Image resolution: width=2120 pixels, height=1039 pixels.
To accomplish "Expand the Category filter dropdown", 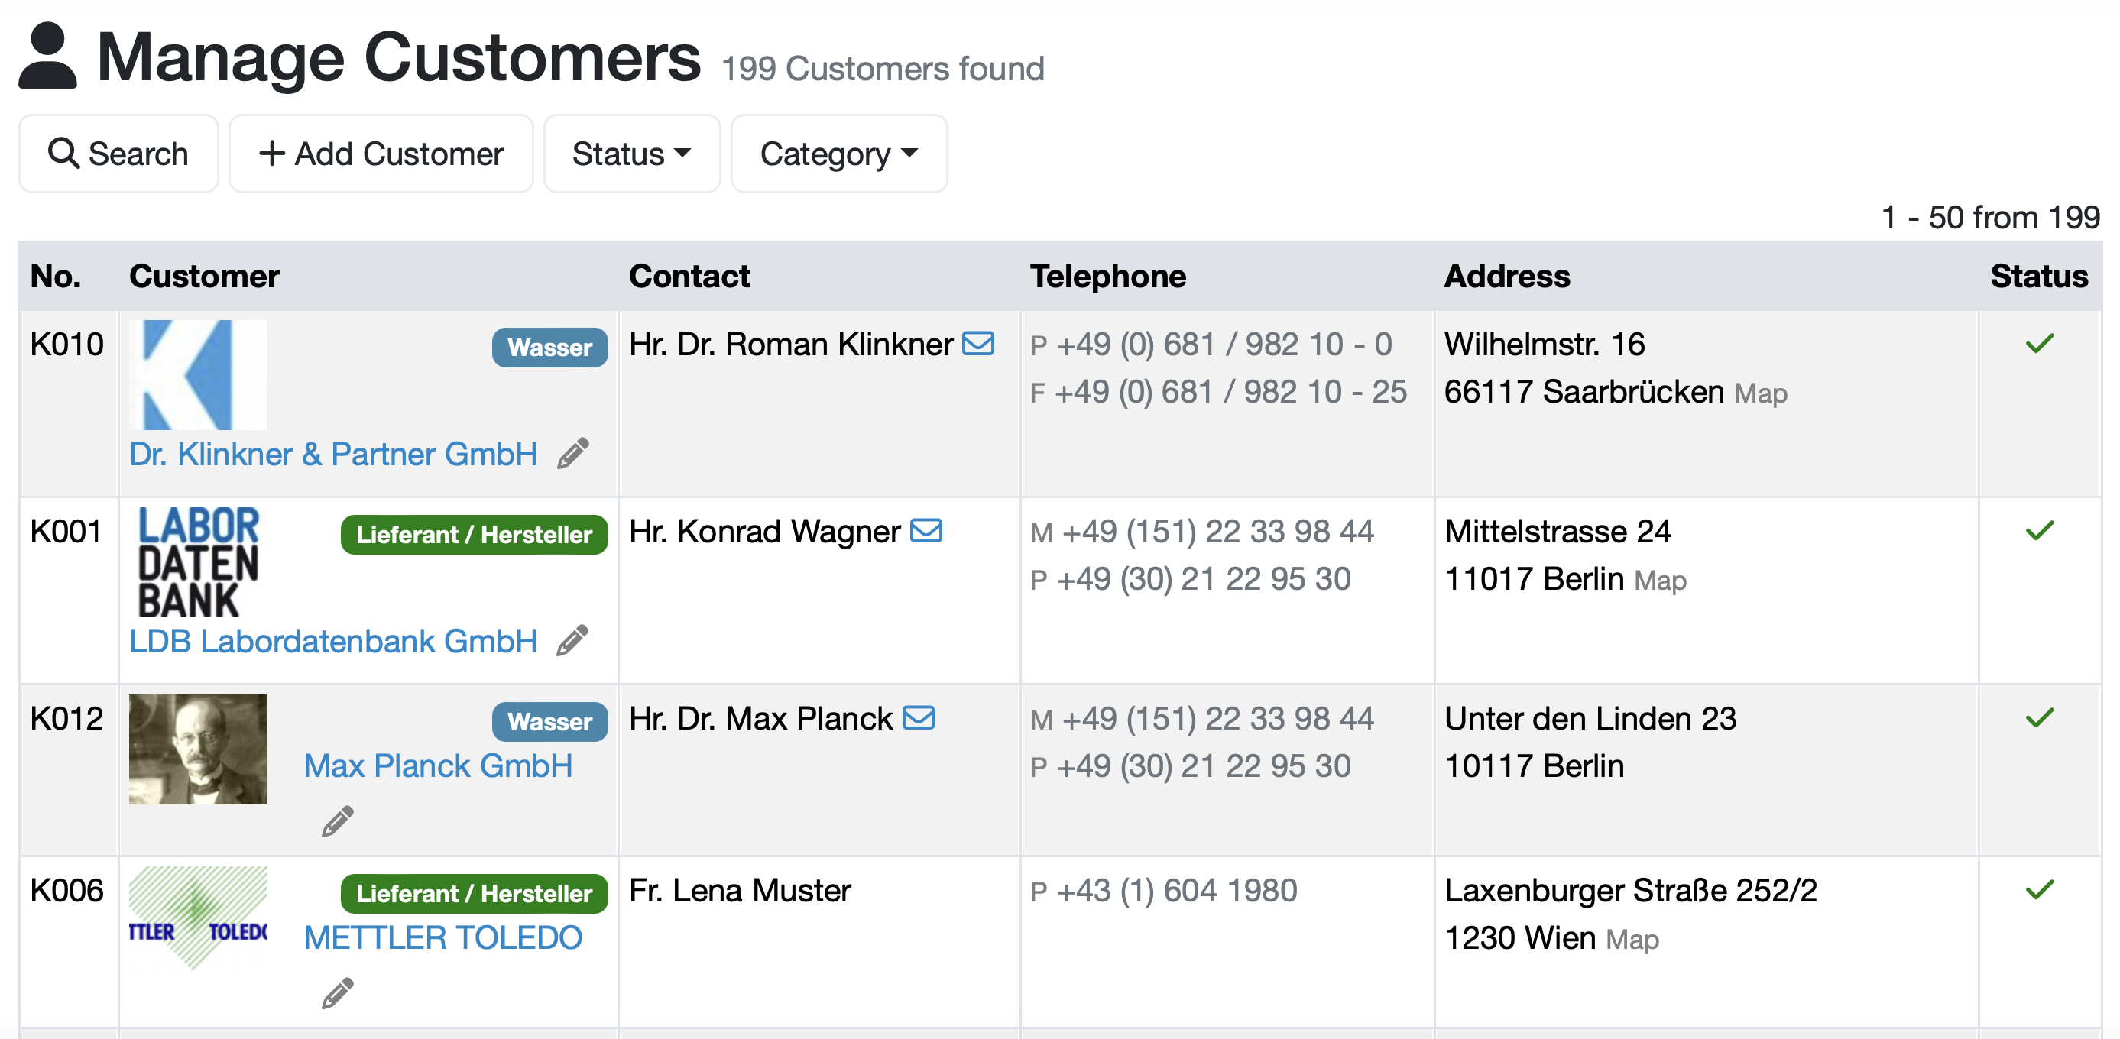I will coord(838,154).
